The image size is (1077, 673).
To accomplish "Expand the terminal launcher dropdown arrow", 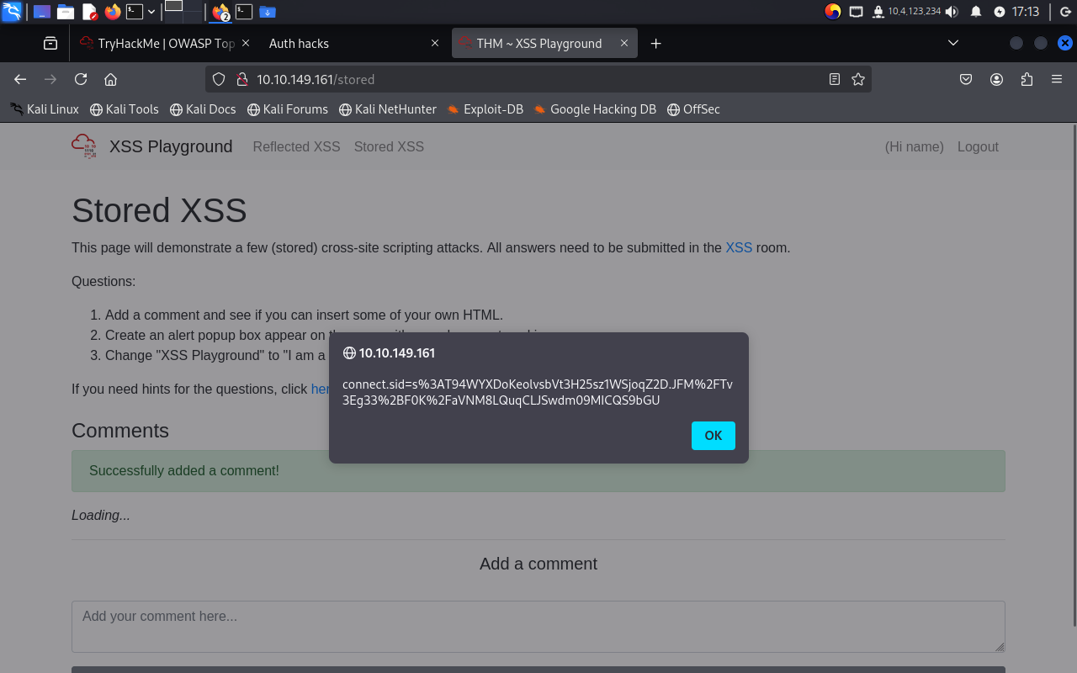I will click(x=150, y=11).
